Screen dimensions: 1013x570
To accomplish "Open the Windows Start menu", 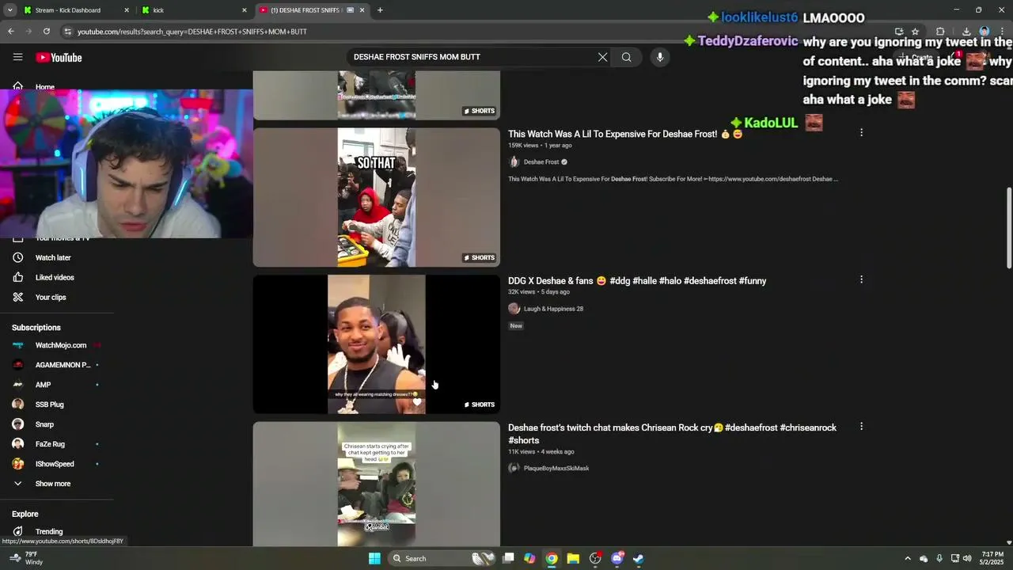I will (x=374, y=558).
